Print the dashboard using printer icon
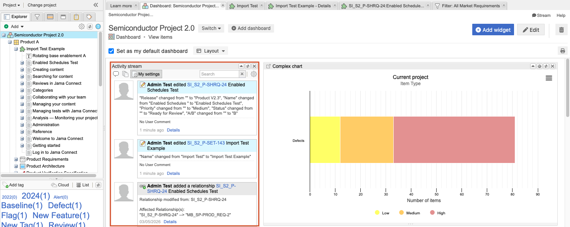 pyautogui.click(x=563, y=51)
